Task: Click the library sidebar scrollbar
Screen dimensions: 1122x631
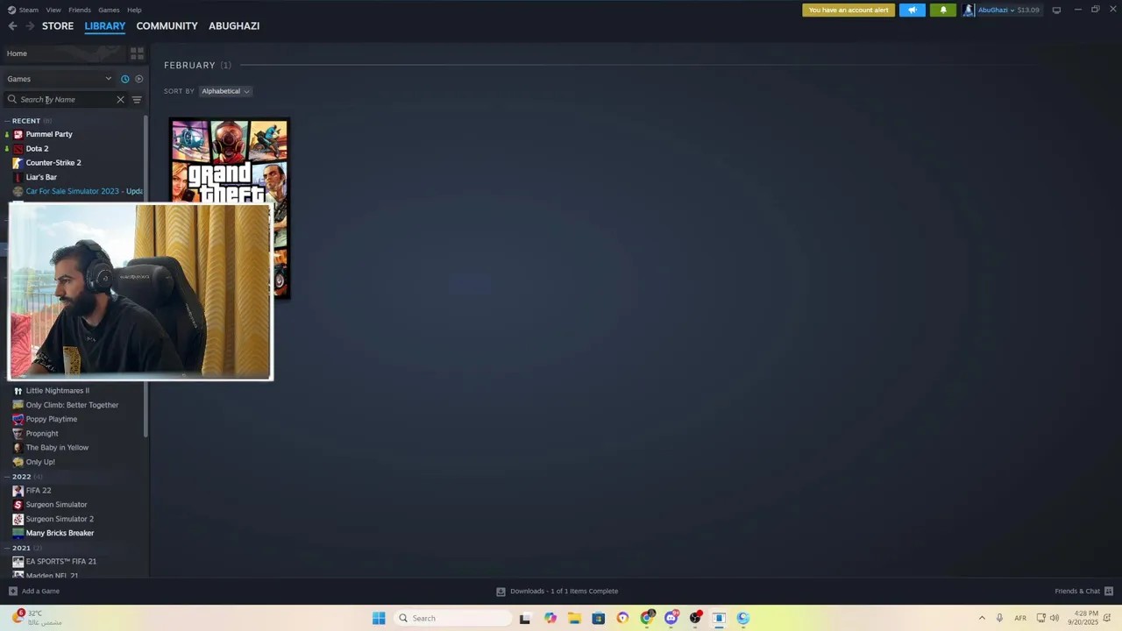Action: click(x=146, y=276)
